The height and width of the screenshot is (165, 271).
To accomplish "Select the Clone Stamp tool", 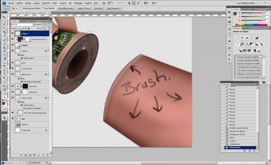I will [5, 47].
